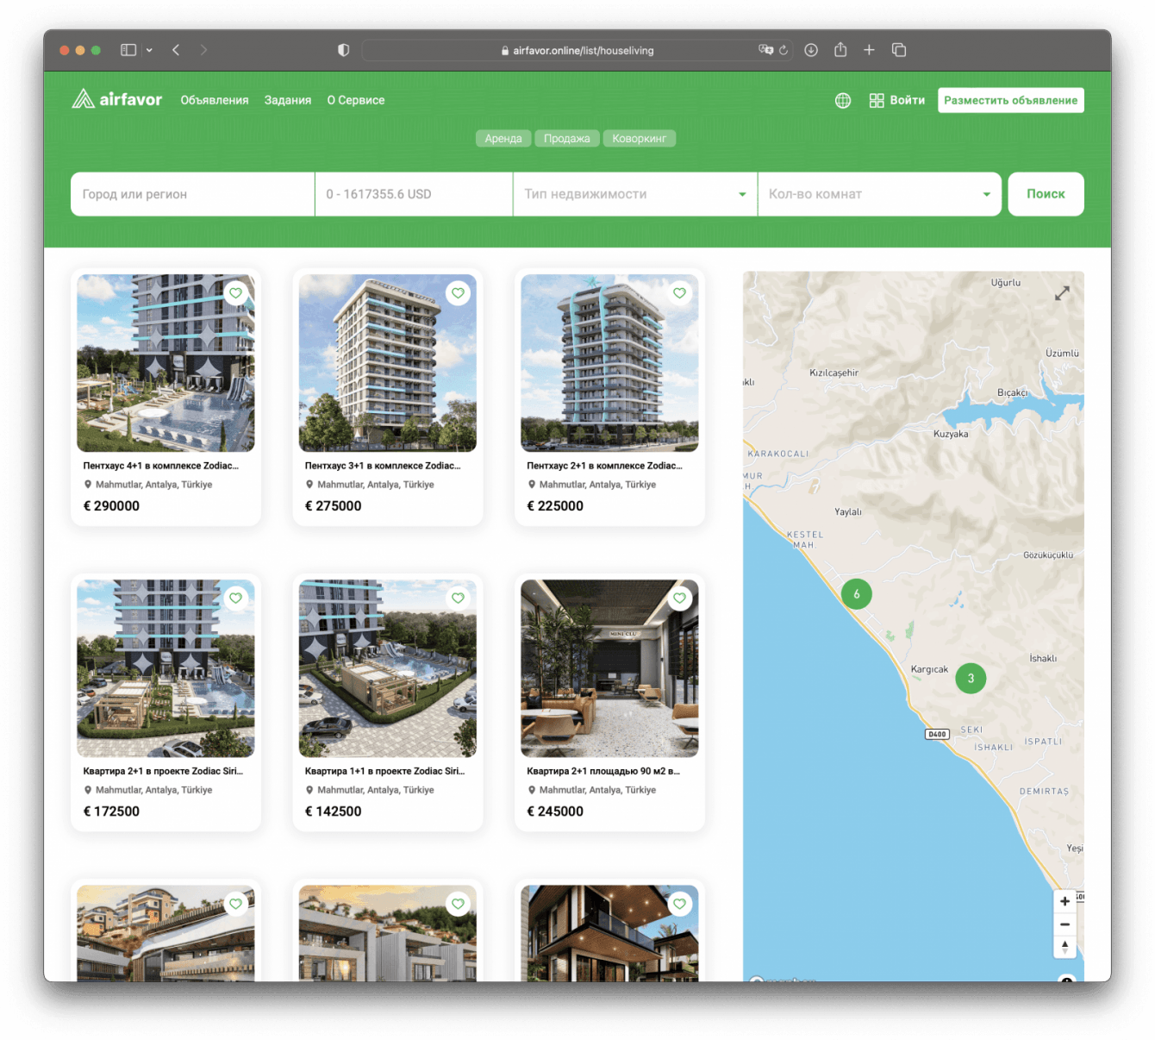
Task: Favorite the Пентхаус 4+1 listing
Action: tap(236, 293)
